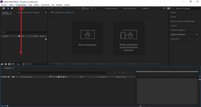Viewport: 201px width, 107px height.
Task: Enable the Ajuste snapping checkbox
Action: (x=83, y=9)
